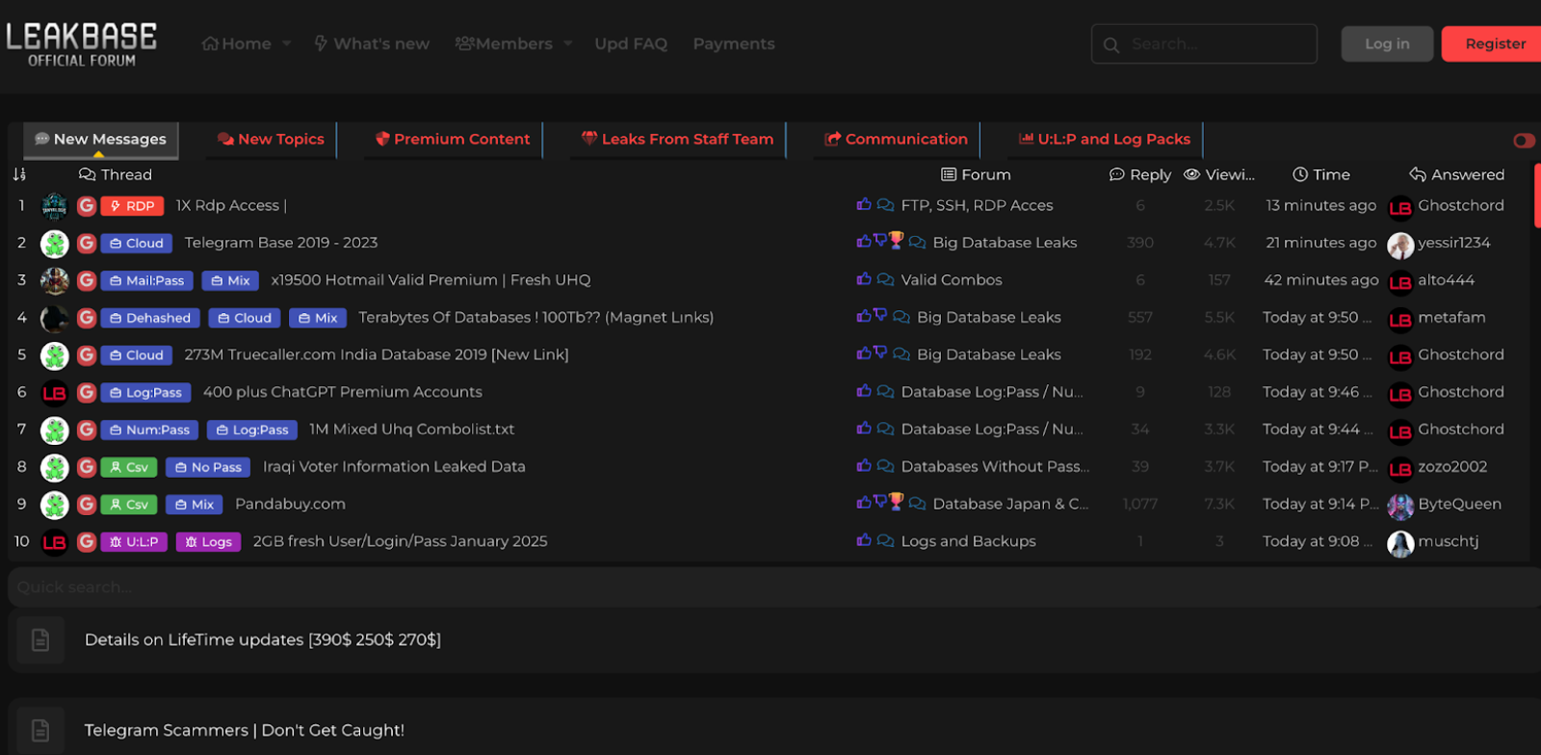Open thread Telegram Base 2019 - 2023
This screenshot has height=755, width=1541.
point(281,243)
